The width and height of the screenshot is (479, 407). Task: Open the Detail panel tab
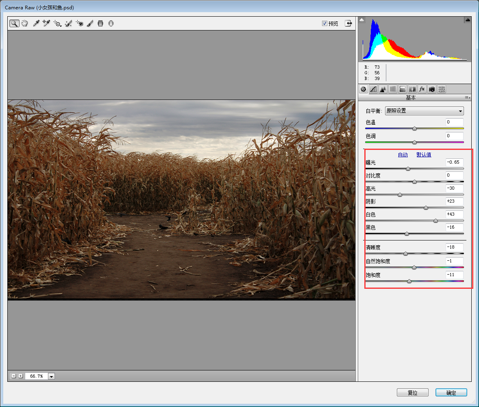point(383,89)
